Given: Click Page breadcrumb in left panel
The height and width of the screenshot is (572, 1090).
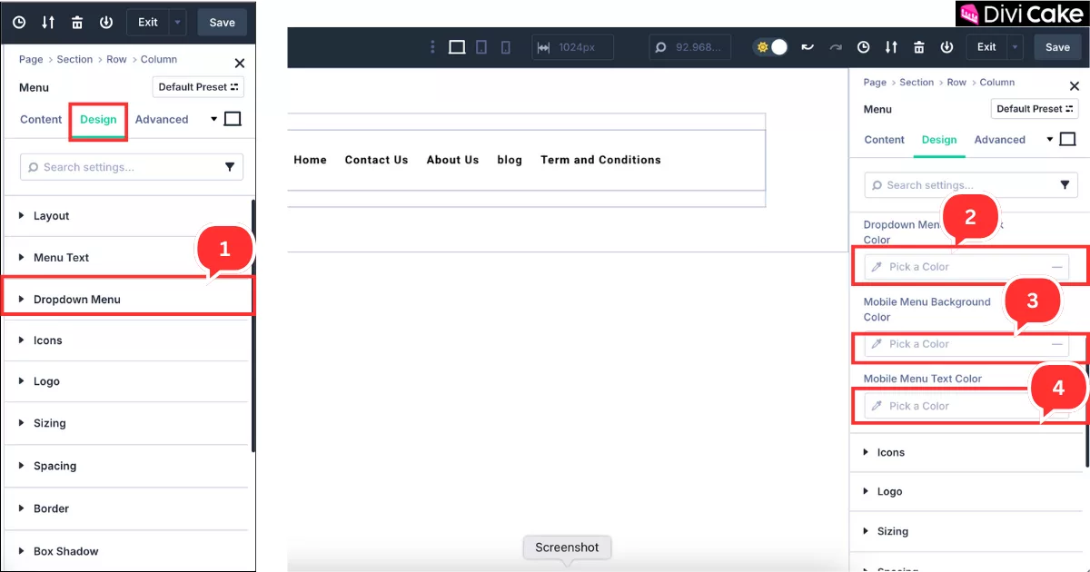Looking at the screenshot, I should tap(31, 59).
